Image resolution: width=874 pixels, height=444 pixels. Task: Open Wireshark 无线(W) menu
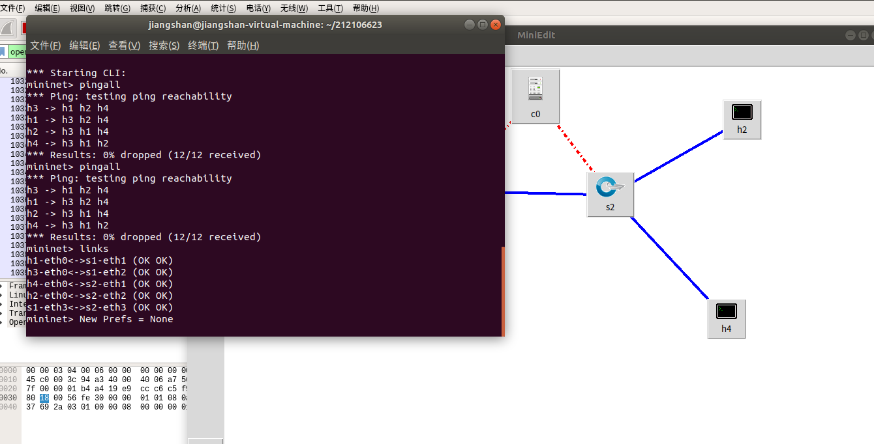pos(294,8)
